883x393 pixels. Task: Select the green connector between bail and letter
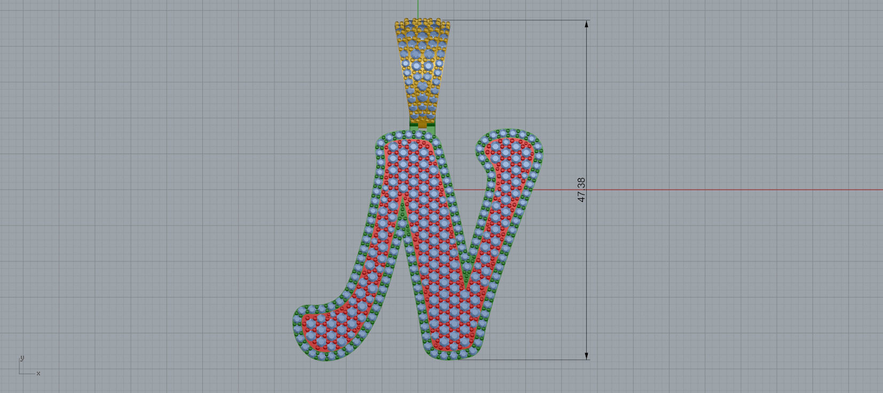point(423,128)
